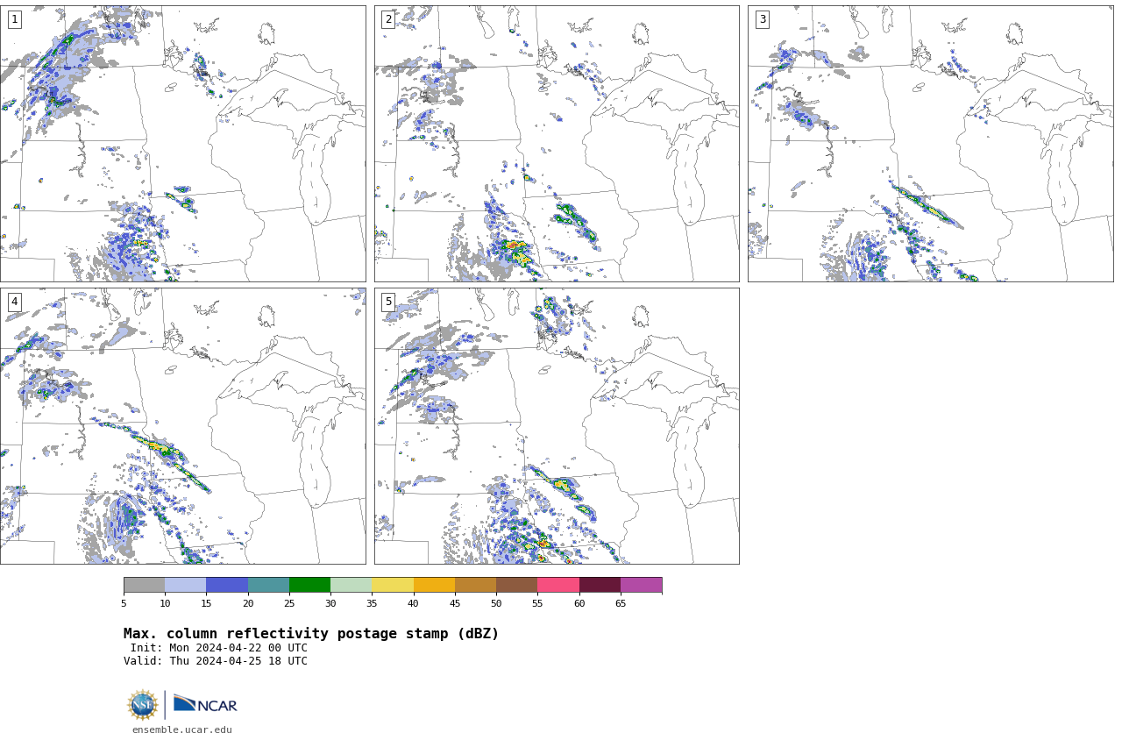Click the purple above-65 dBZ swatch
The height and width of the screenshot is (740, 1122).
pyautogui.click(x=641, y=585)
